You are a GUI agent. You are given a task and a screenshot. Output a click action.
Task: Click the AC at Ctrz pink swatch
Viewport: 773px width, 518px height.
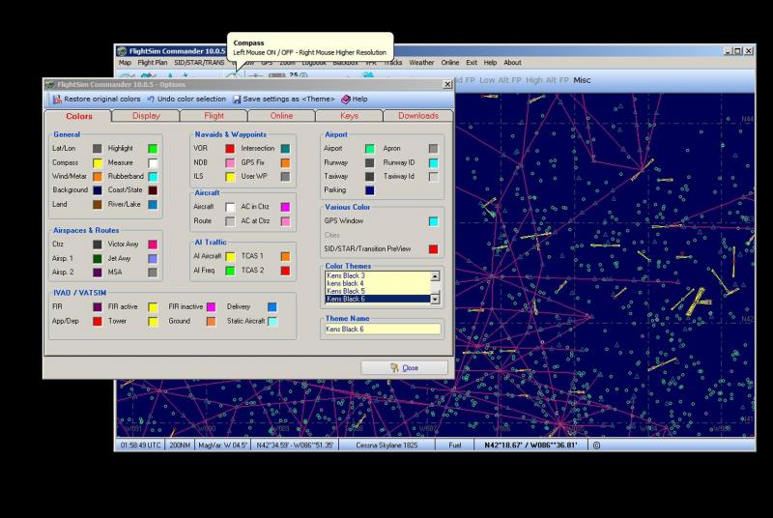pos(285,221)
